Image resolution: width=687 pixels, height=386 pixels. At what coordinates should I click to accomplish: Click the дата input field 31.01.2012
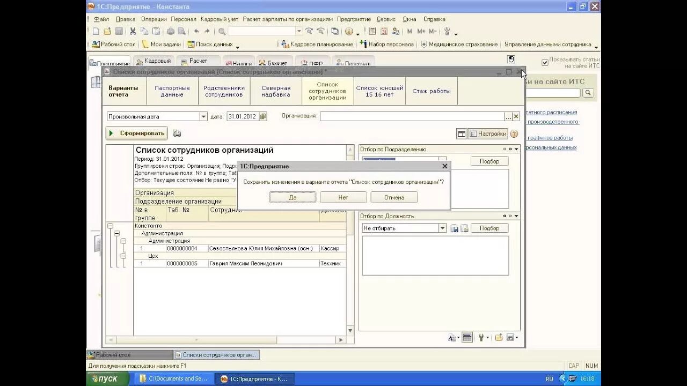pyautogui.click(x=243, y=116)
